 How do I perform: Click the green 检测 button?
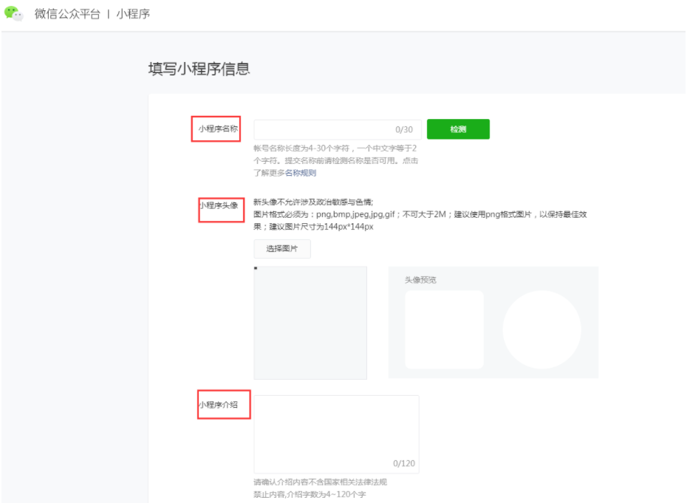tap(458, 129)
